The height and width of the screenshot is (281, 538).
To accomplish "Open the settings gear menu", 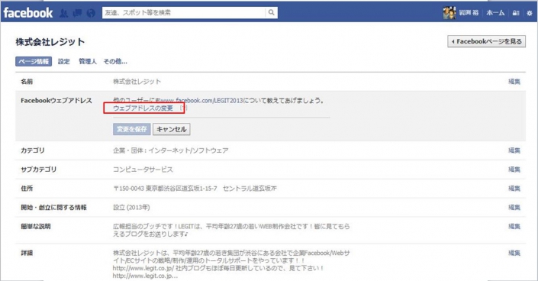I will [x=530, y=13].
